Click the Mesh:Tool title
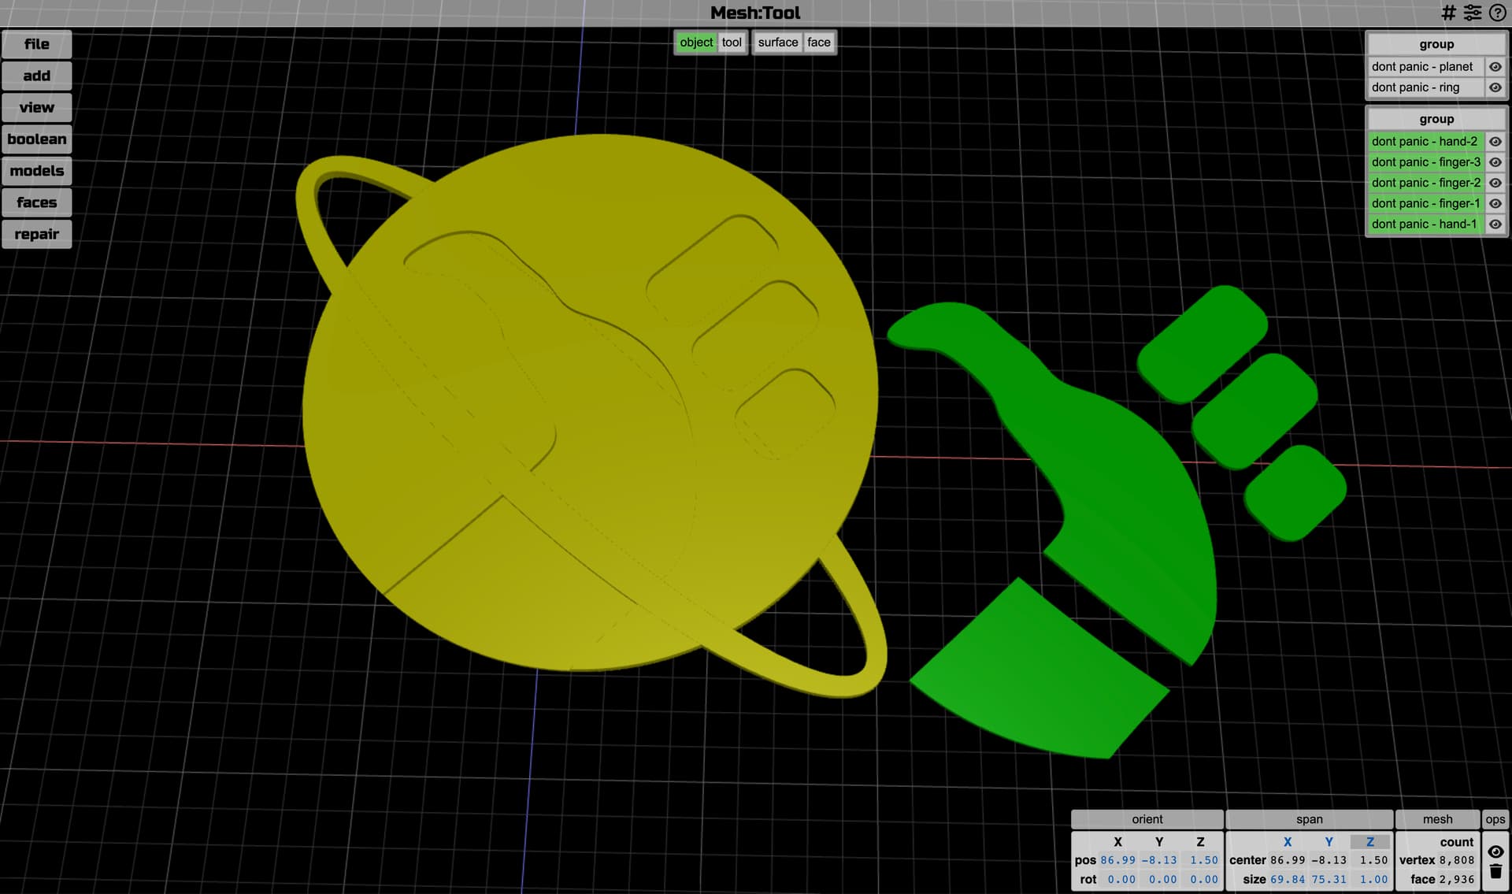 click(x=755, y=13)
